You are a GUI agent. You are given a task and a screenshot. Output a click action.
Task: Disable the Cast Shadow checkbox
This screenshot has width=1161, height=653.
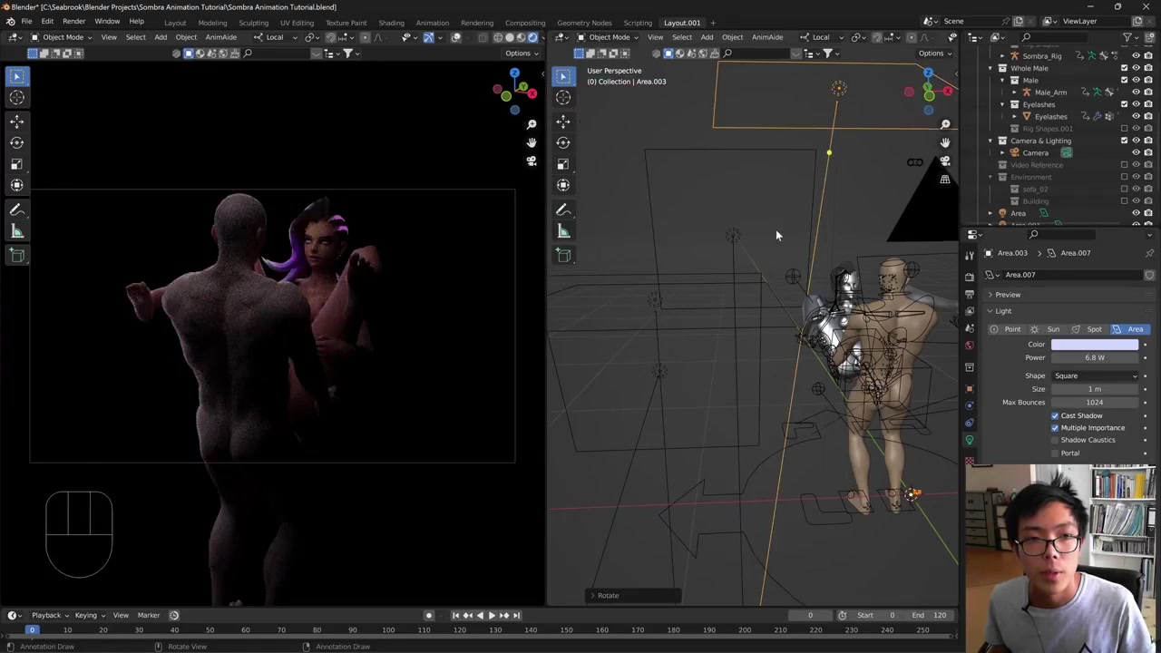click(x=1055, y=415)
